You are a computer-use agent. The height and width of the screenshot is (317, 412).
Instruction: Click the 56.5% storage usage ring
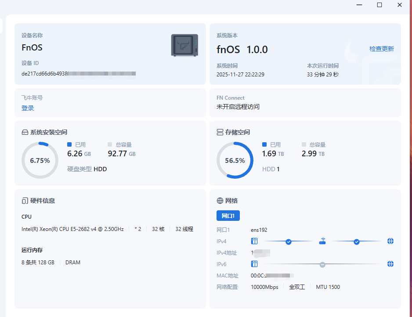(235, 160)
